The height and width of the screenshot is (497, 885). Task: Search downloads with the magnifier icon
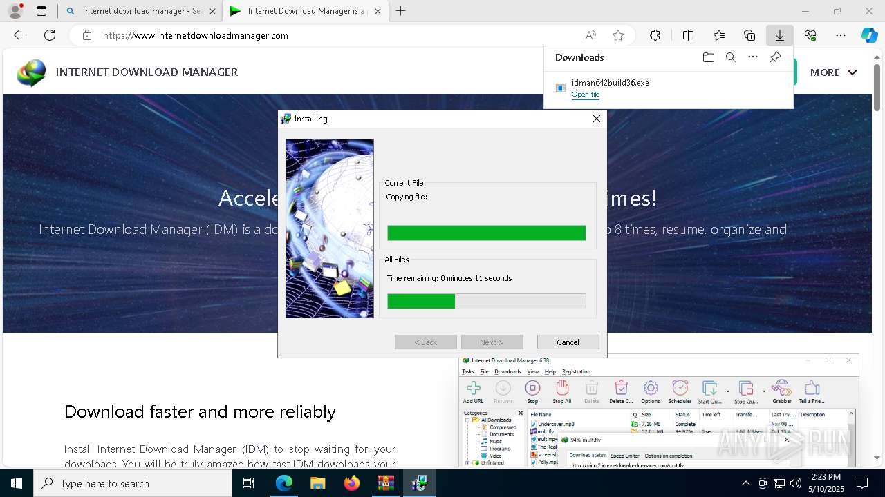(x=730, y=57)
